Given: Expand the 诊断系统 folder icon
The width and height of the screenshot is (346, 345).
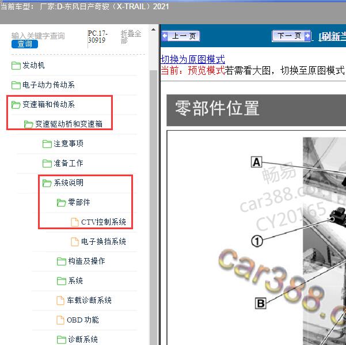Looking at the screenshot, I should click(62, 340).
